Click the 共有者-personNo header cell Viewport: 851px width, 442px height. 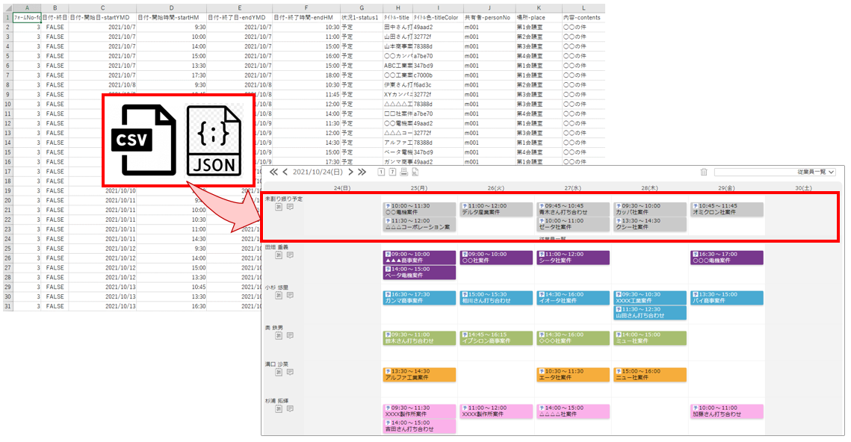coord(489,17)
